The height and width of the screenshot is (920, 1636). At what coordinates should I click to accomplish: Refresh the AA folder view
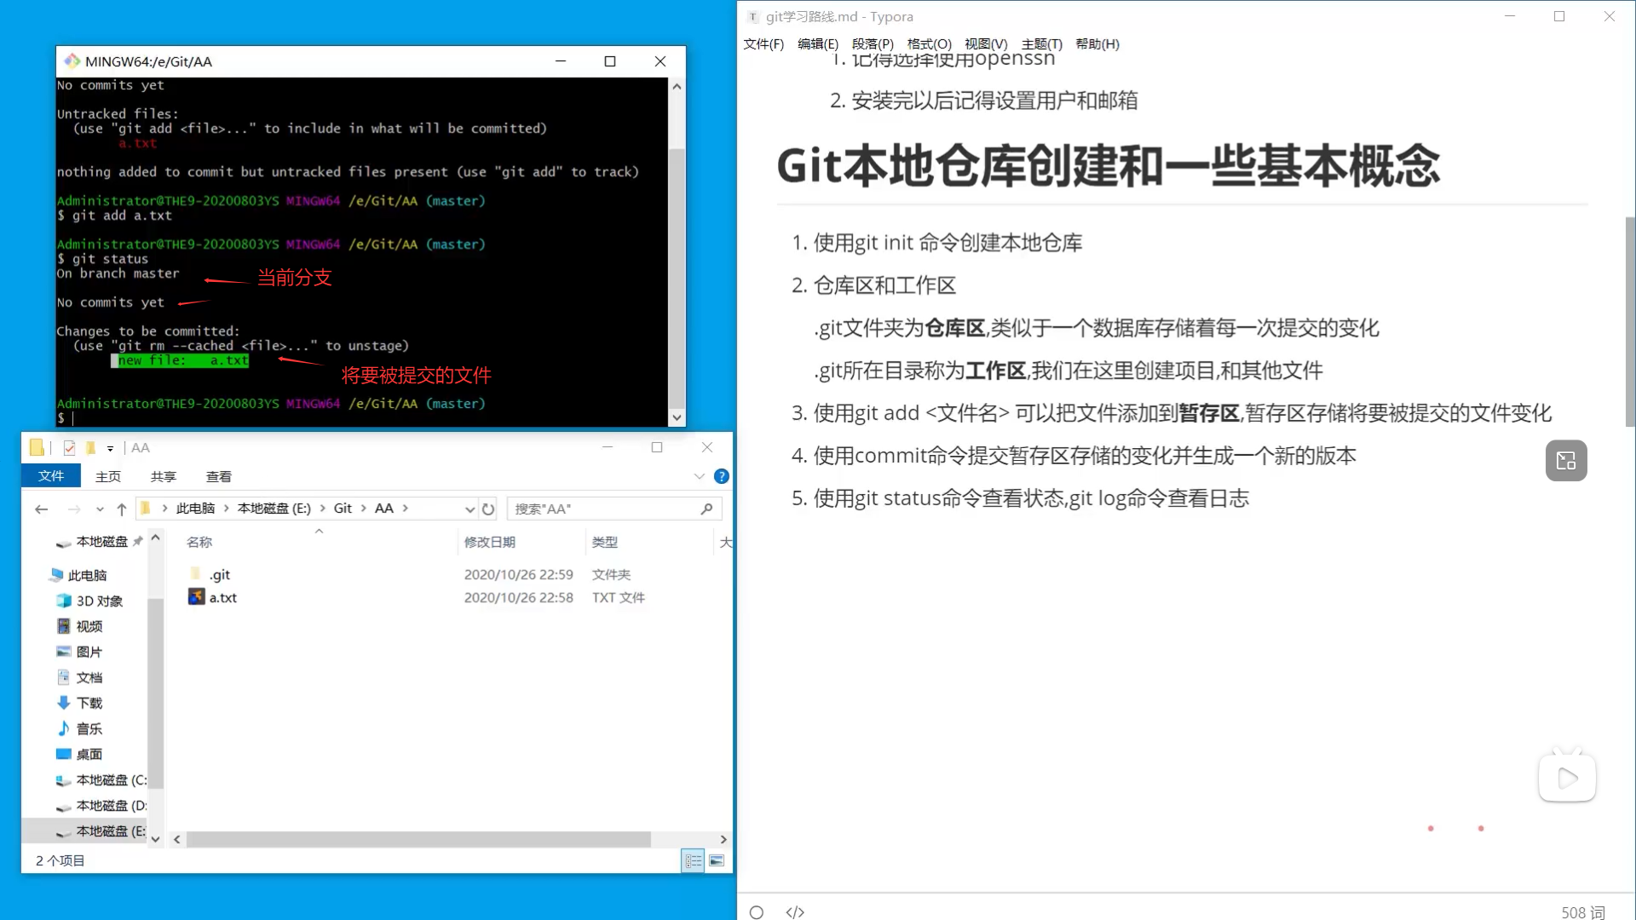(x=488, y=509)
